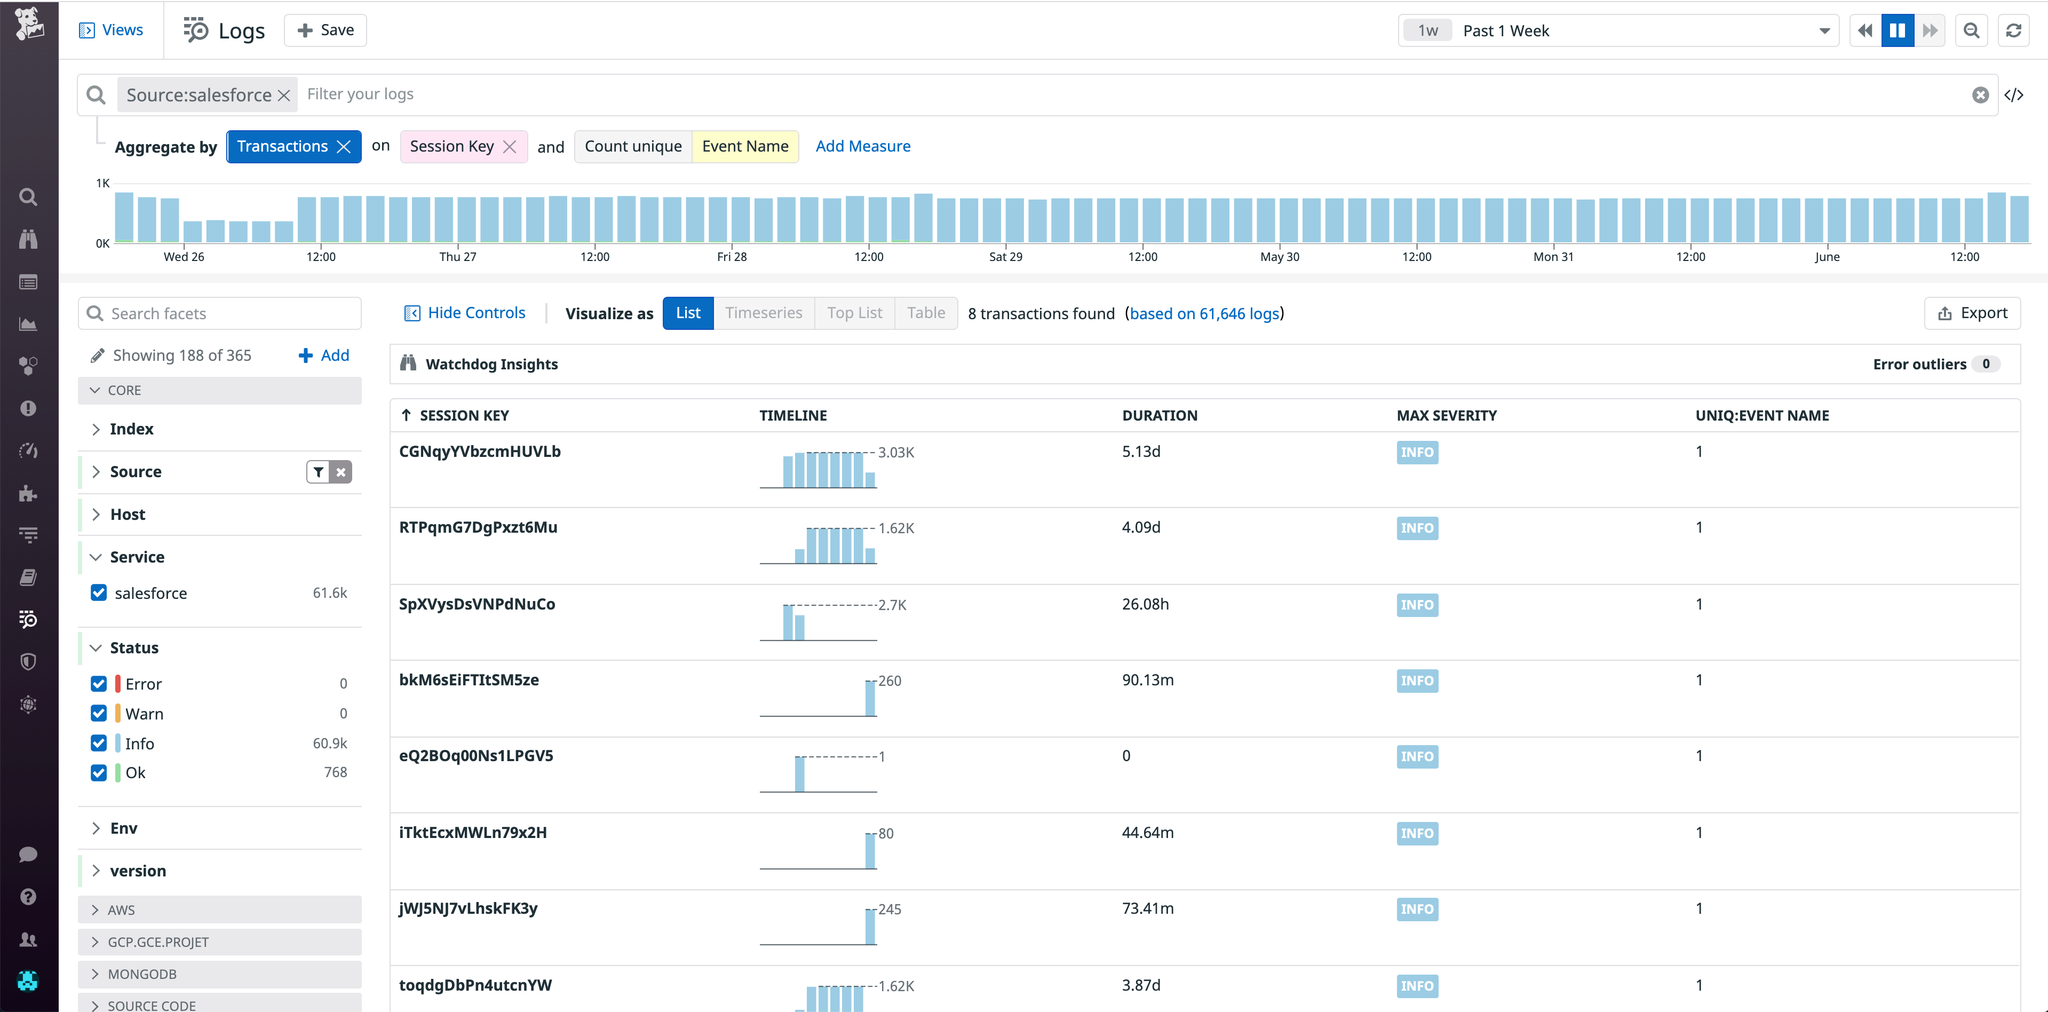Open the Error Tracking exclamation icon

click(x=29, y=408)
